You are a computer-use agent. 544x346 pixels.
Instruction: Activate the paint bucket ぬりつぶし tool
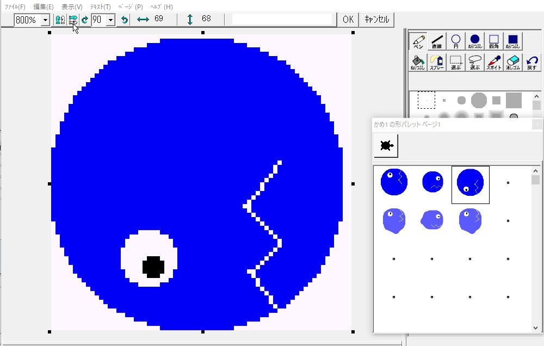coord(418,63)
